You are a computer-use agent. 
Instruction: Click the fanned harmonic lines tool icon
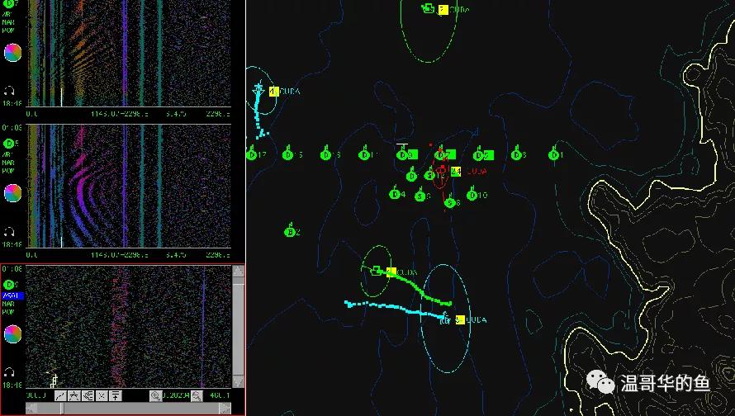point(88,396)
